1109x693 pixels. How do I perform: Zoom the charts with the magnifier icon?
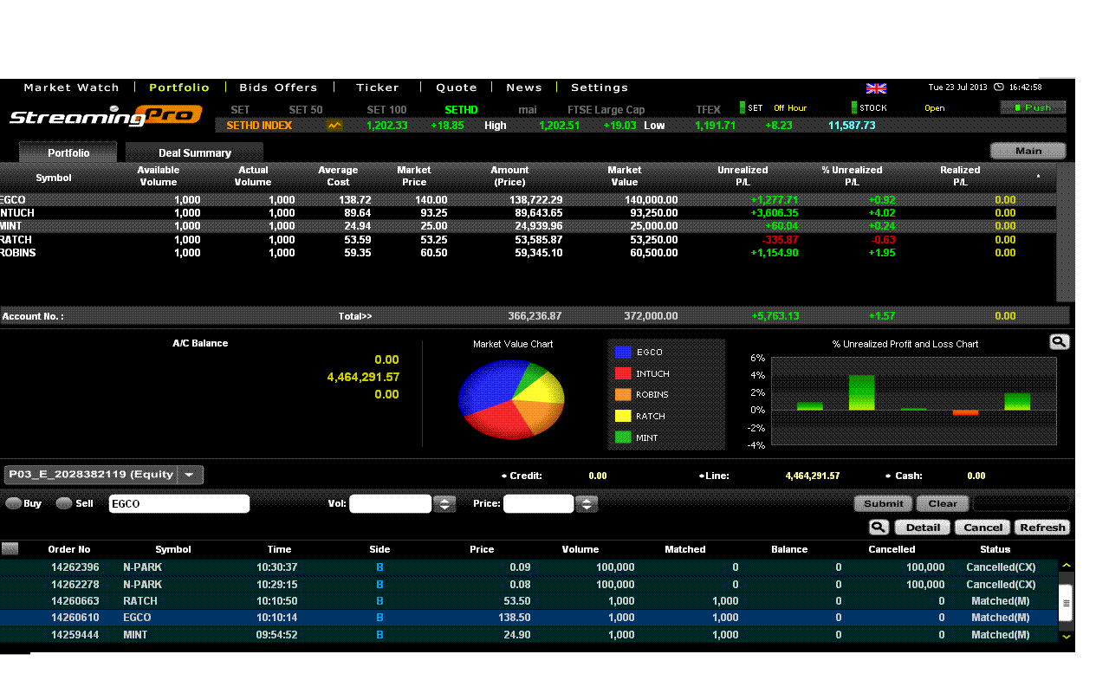[x=1059, y=342]
